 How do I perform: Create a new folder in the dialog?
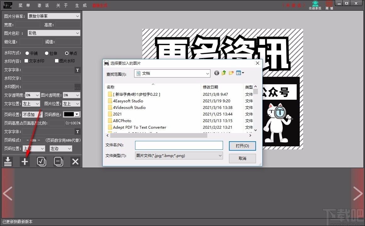pyautogui.click(x=231, y=73)
